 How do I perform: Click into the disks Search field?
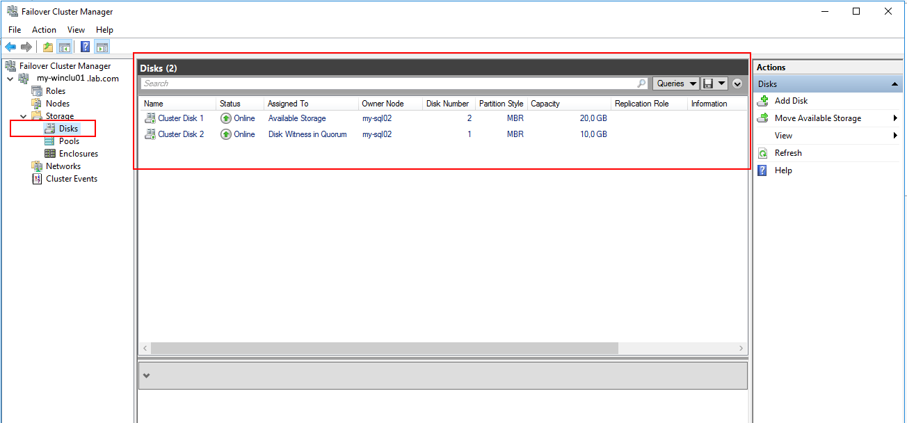(x=394, y=83)
